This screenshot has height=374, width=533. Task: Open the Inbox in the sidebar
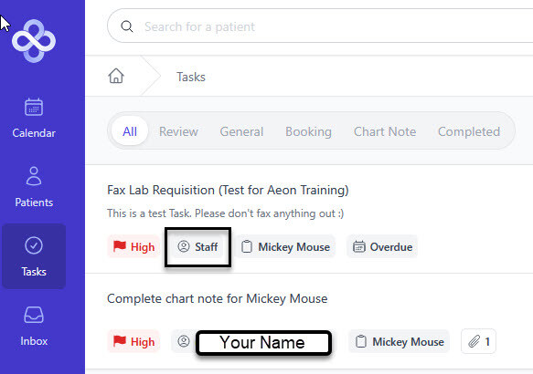coord(34,326)
